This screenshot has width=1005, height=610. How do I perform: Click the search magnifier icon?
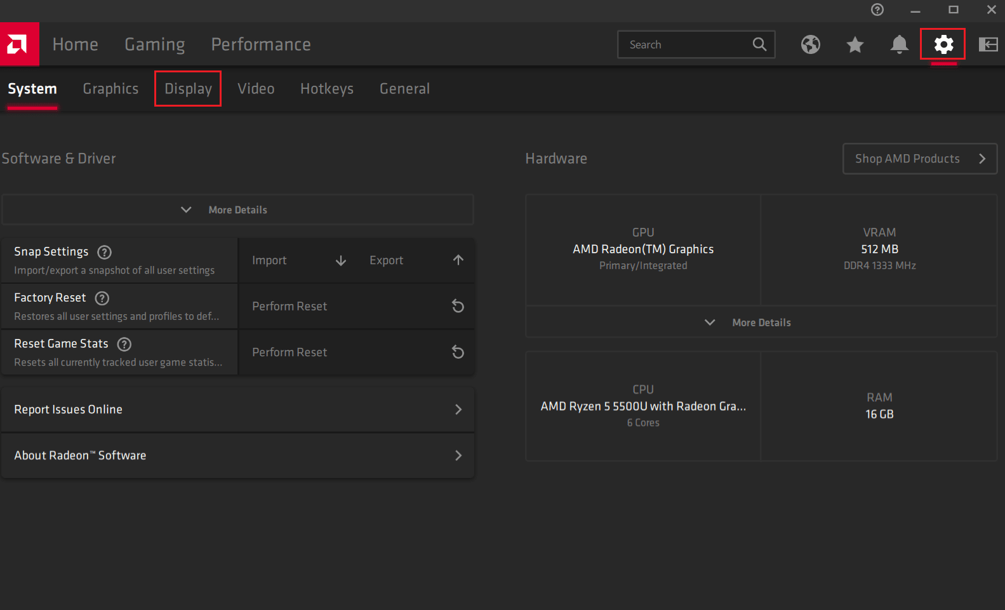[x=759, y=44]
